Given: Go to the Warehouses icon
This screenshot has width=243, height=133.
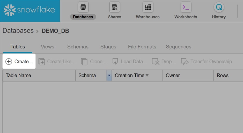Looking at the screenshot, I should [148, 7].
